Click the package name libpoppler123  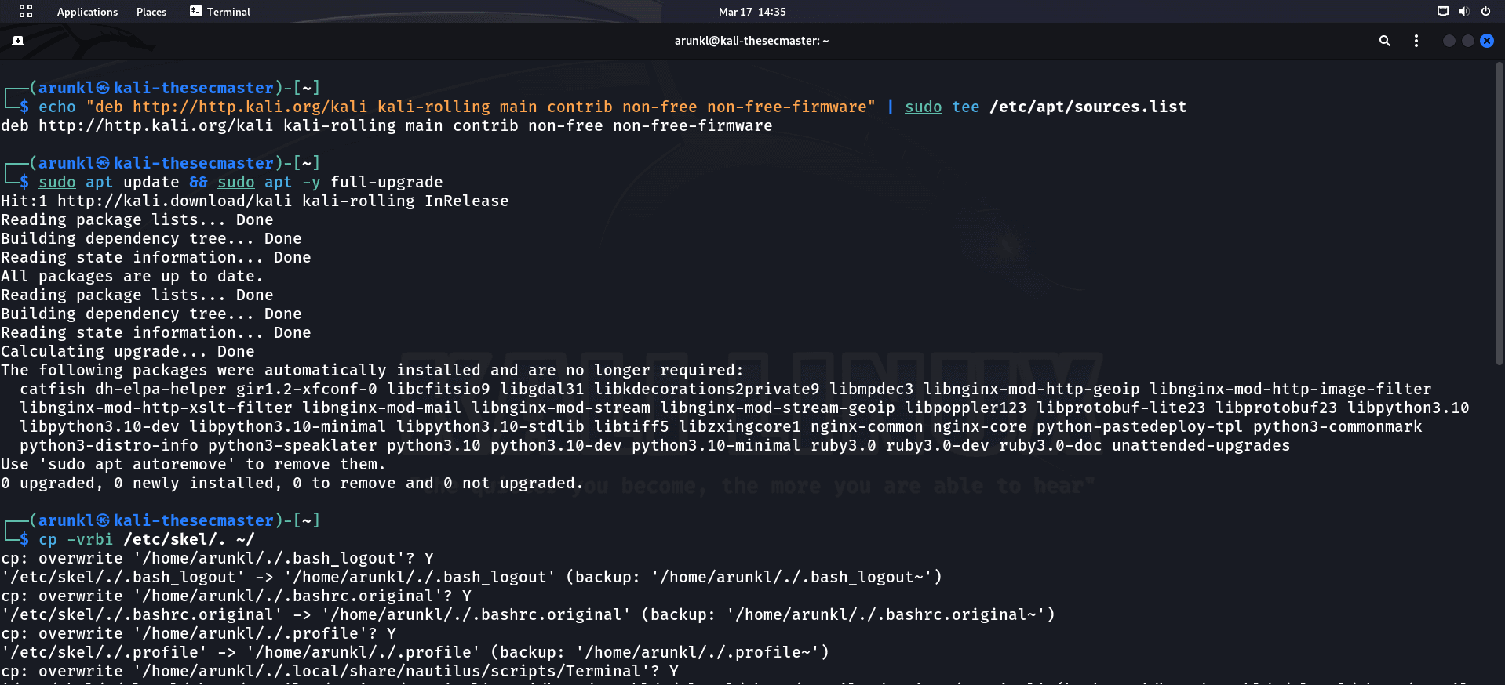pos(965,408)
